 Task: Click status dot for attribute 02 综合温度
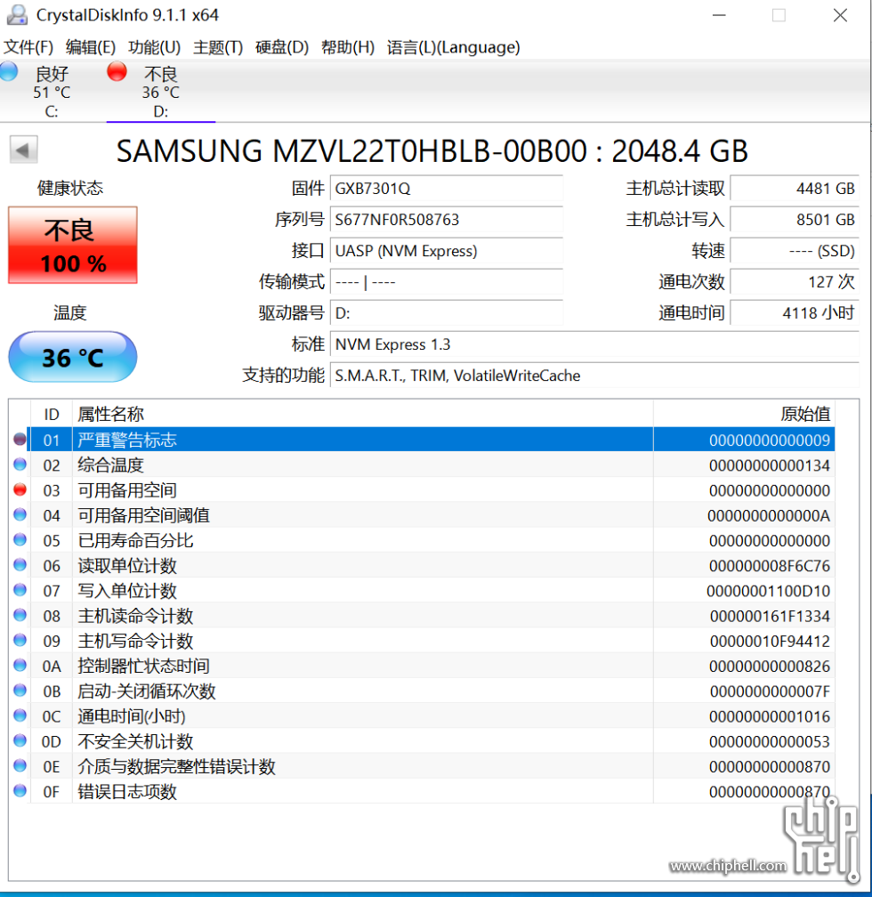(x=20, y=465)
